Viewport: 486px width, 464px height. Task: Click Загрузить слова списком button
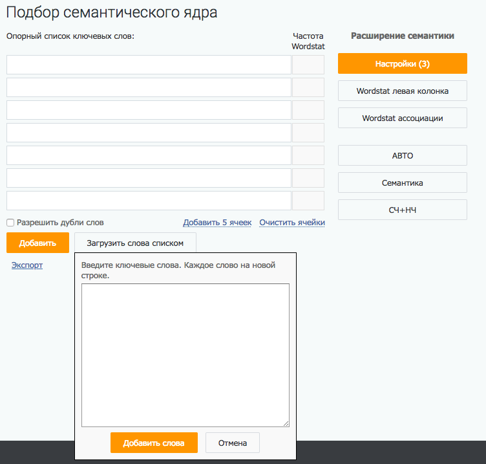coord(135,243)
